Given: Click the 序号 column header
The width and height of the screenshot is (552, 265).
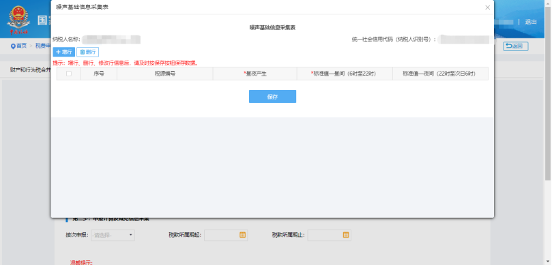Looking at the screenshot, I should point(98,74).
